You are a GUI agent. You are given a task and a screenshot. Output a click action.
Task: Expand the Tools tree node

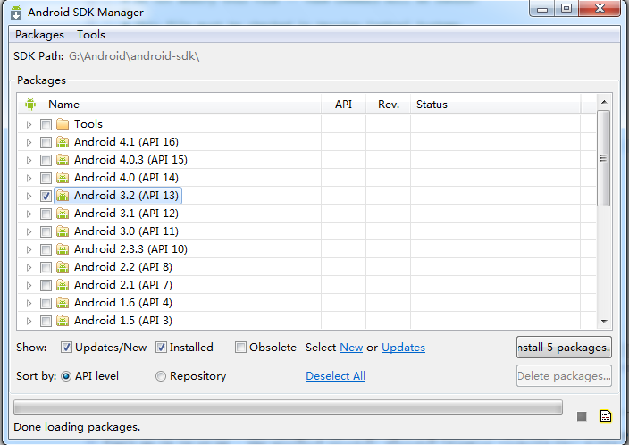tap(29, 124)
